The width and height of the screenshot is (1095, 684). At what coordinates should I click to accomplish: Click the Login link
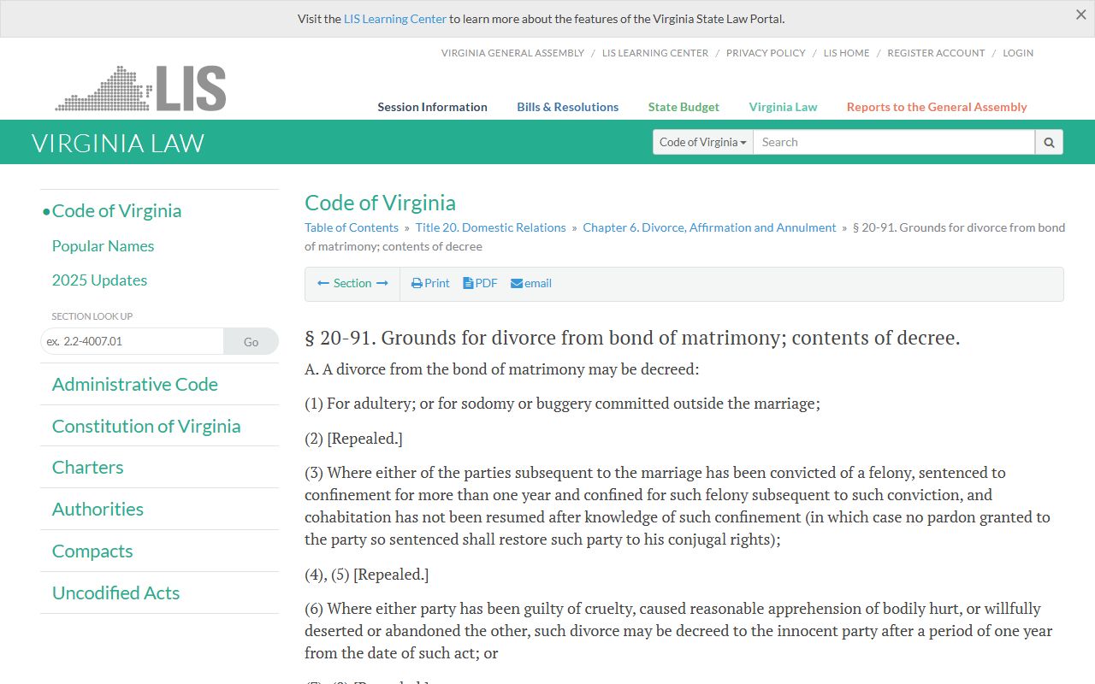1018,53
